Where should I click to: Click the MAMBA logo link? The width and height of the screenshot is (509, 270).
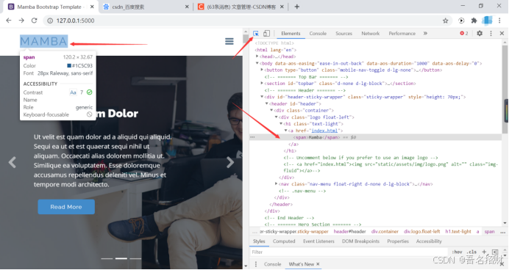pos(44,41)
